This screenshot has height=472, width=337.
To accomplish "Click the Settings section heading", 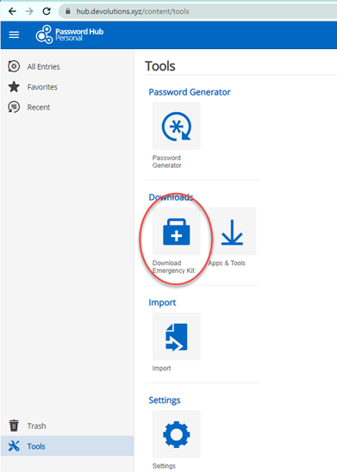I will tap(165, 401).
